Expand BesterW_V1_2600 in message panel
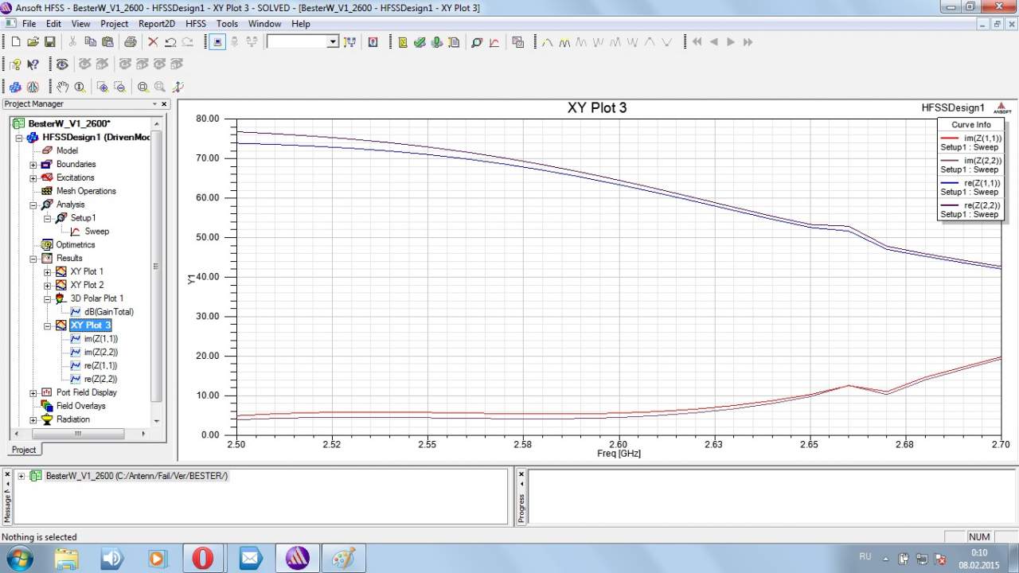This screenshot has width=1019, height=573. click(x=20, y=476)
